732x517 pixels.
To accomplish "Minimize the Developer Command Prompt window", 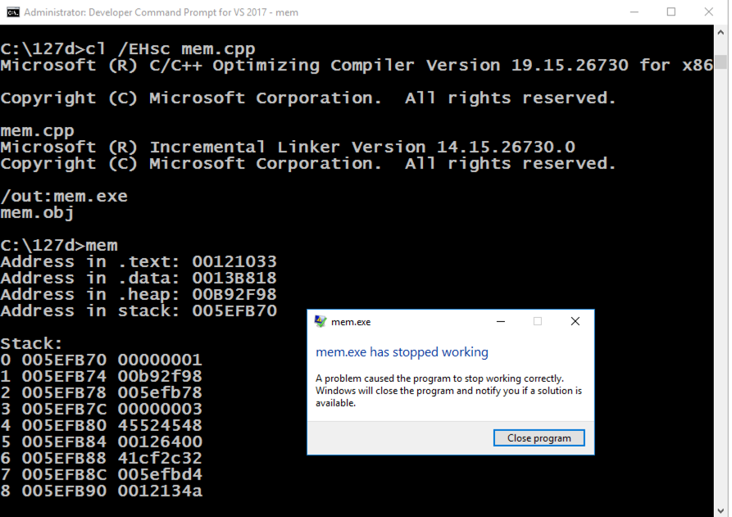I will [634, 12].
